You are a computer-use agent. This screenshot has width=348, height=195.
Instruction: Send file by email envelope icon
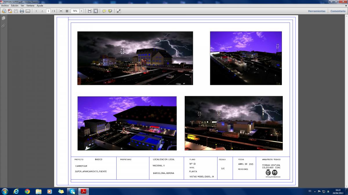(x=28, y=11)
